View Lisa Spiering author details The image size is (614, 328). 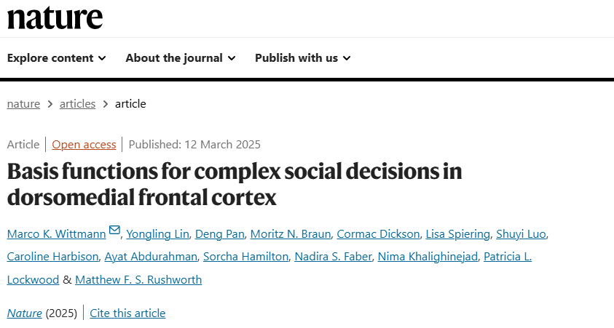457,233
